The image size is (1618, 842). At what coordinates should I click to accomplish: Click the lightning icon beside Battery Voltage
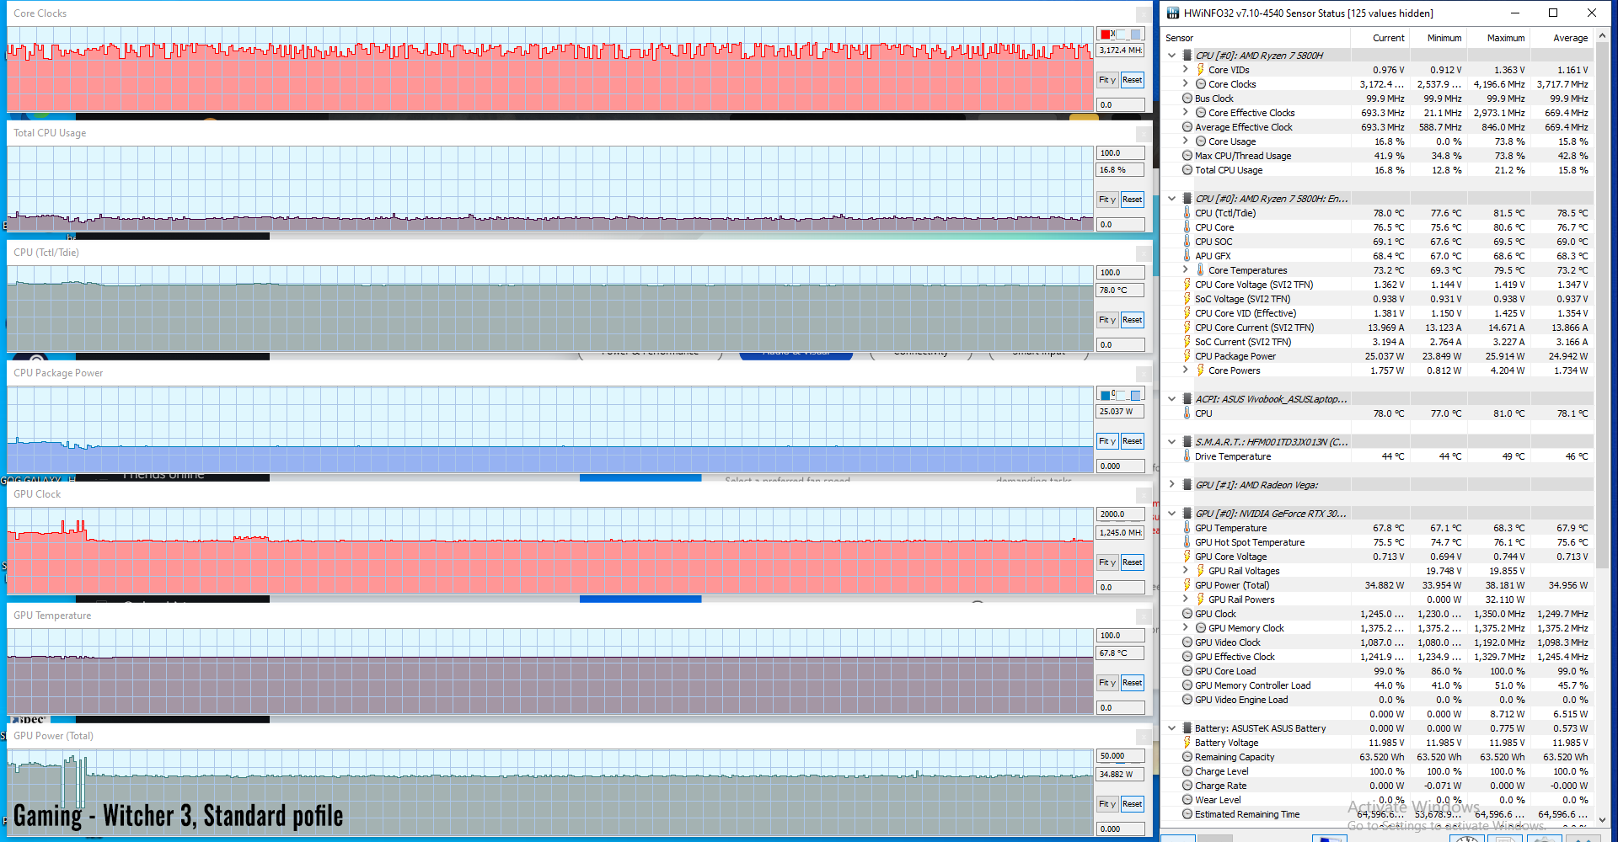(x=1187, y=743)
